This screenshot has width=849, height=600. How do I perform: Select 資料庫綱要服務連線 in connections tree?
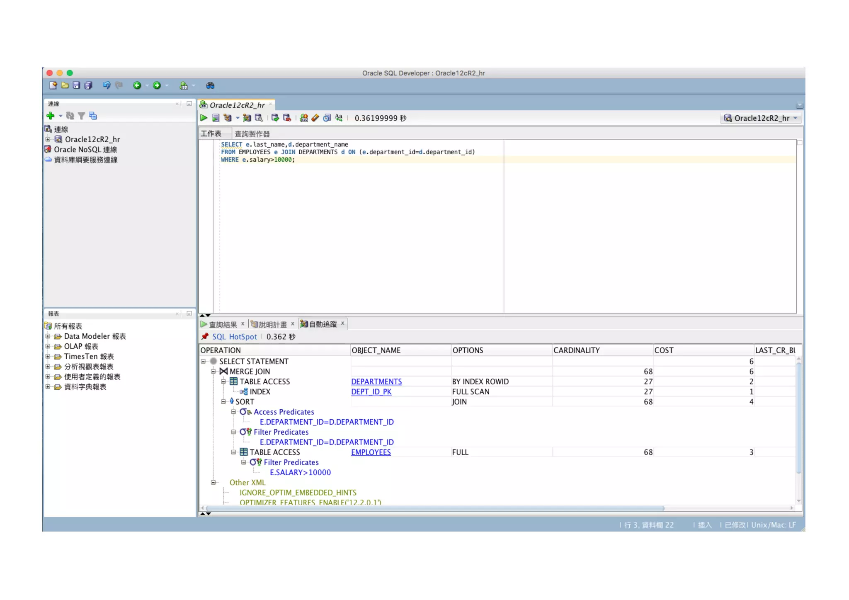point(86,160)
